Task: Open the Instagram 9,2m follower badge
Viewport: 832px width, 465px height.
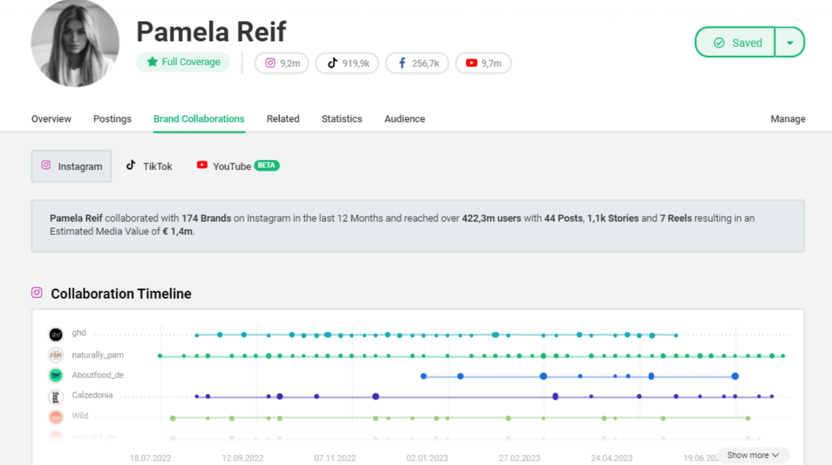Action: point(282,63)
